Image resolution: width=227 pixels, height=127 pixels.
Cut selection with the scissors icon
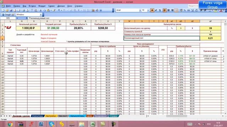click(x=41, y=10)
